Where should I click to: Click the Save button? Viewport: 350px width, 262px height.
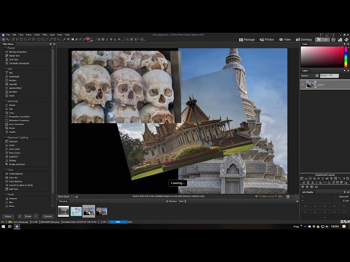(x=8, y=216)
